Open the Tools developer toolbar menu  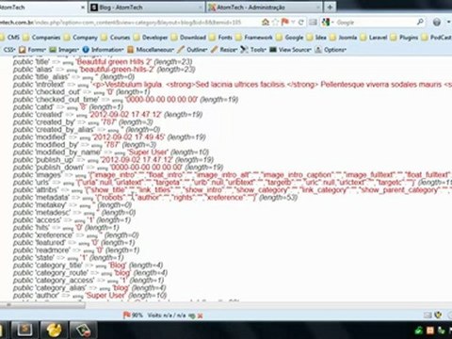click(253, 50)
